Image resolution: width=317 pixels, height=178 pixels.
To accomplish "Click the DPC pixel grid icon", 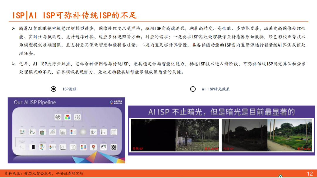I will [x=22, y=132].
